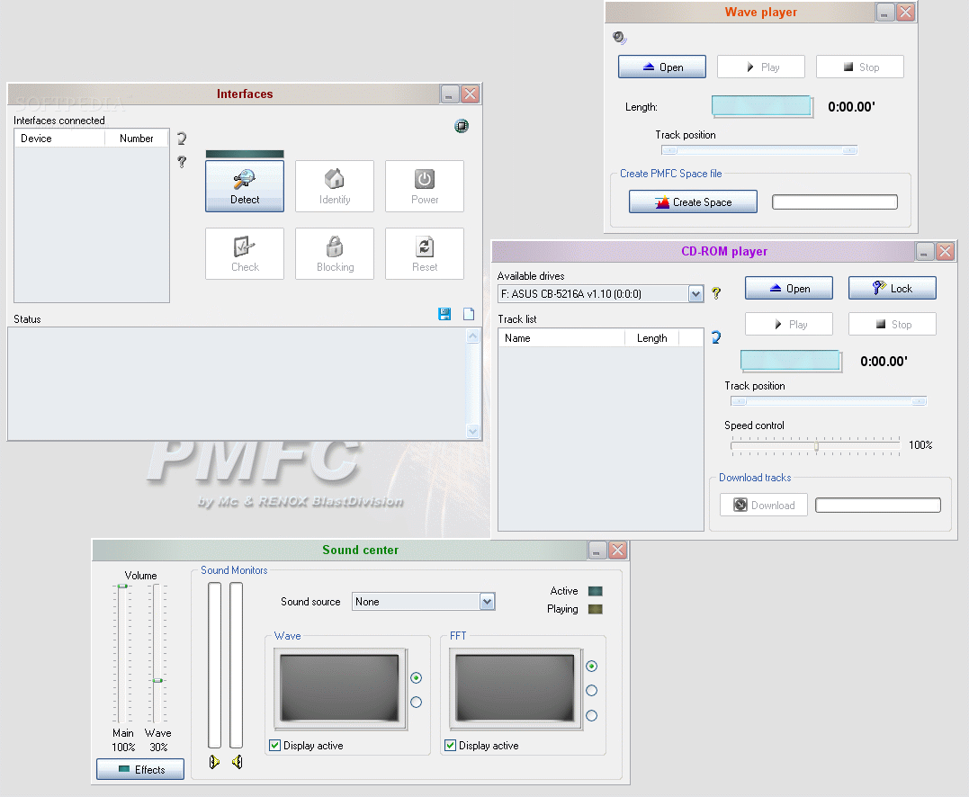Click the right speaker icon under the level meters
This screenshot has height=797, width=969.
pos(237,762)
